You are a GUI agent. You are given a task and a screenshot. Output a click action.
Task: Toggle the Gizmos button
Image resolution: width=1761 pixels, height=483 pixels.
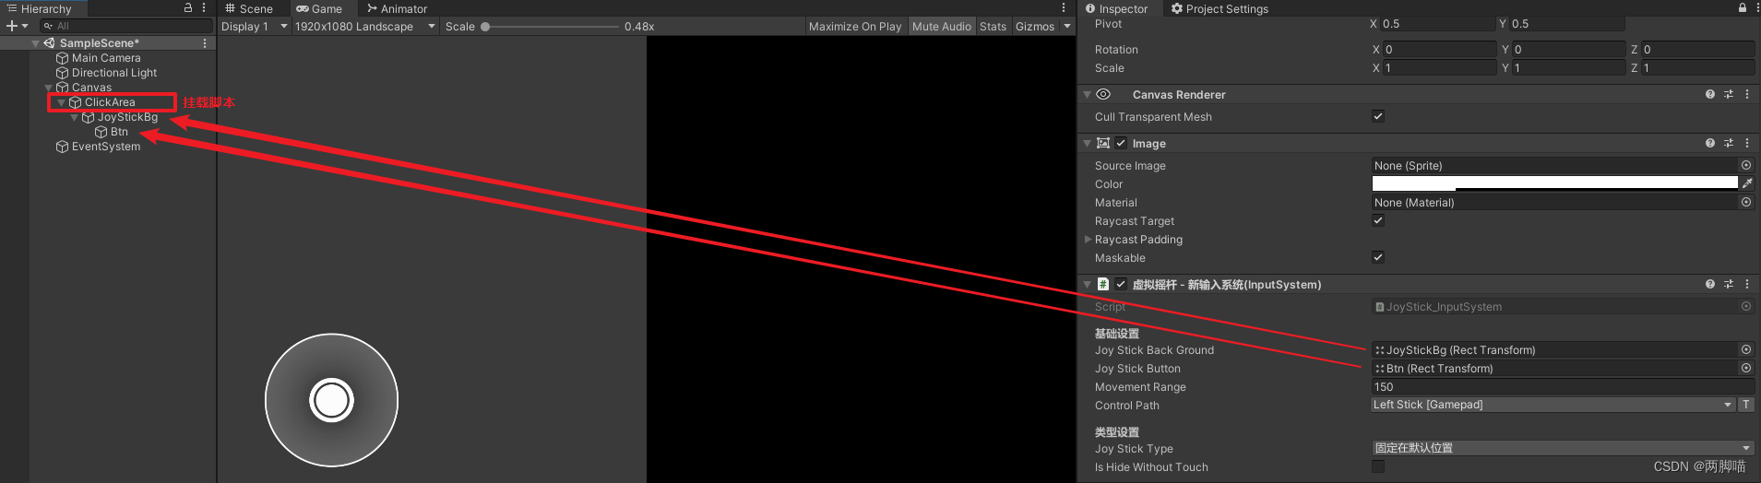[1035, 26]
